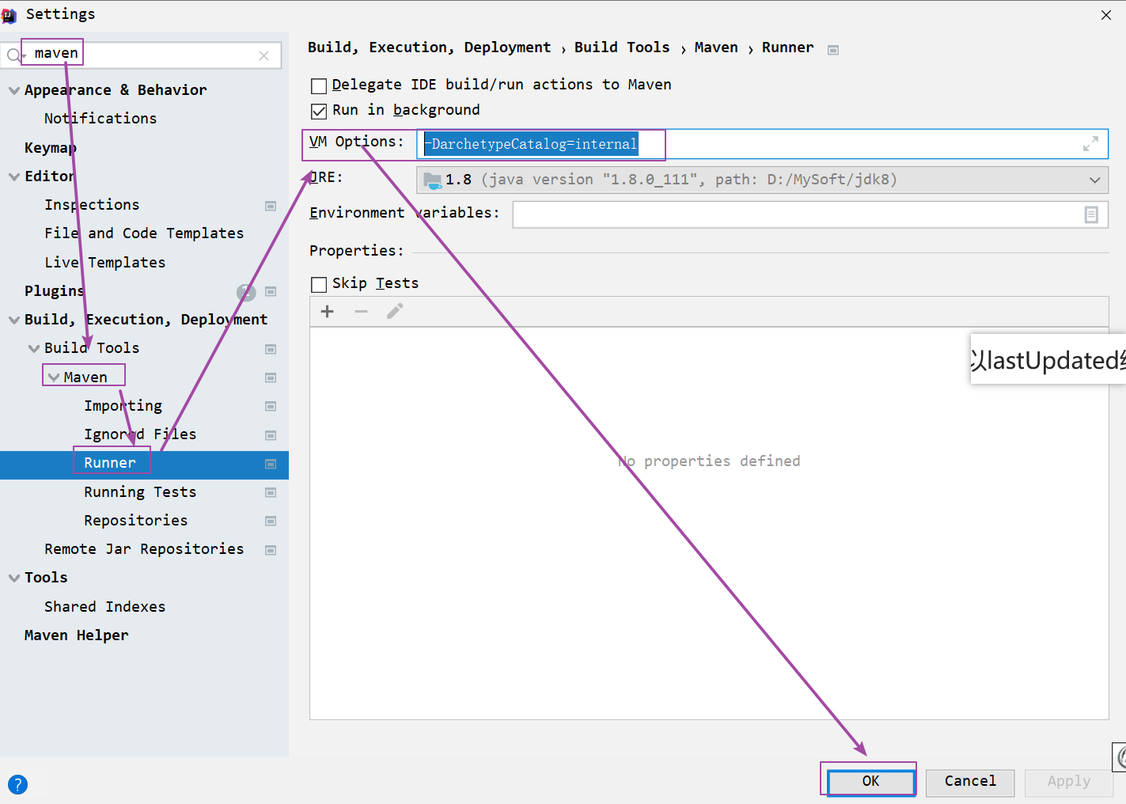Enable Delegate IDE build/run actions to Maven

tap(319, 85)
